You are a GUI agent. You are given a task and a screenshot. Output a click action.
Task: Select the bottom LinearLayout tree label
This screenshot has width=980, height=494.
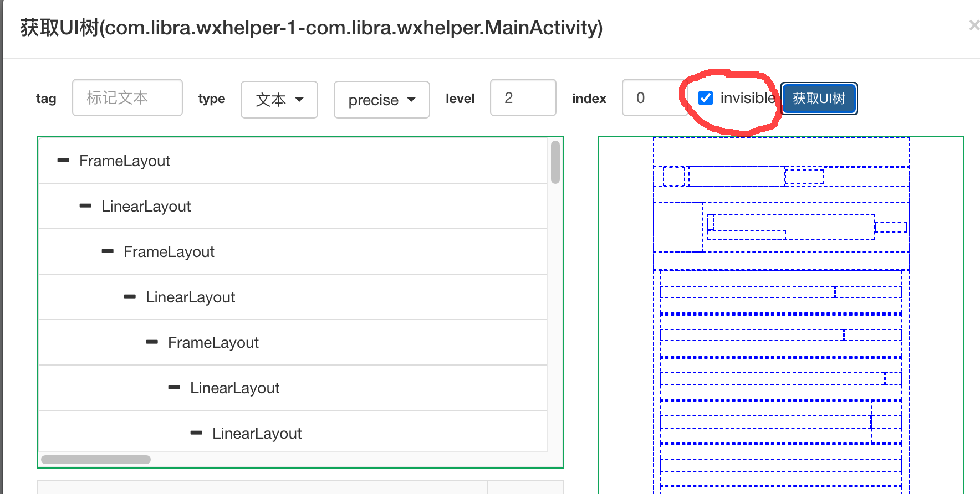tap(257, 434)
